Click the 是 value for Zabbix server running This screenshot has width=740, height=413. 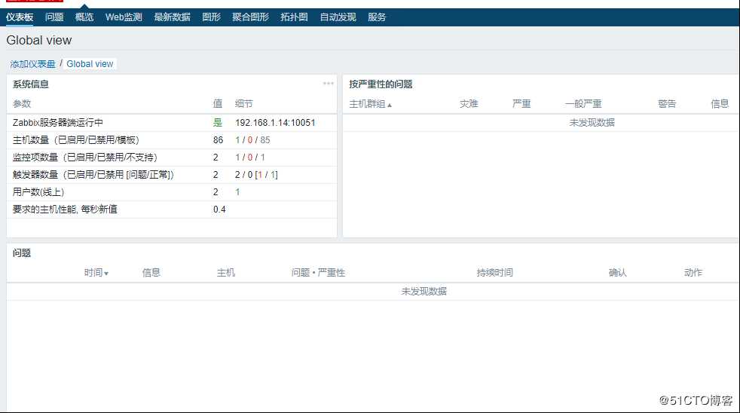[x=218, y=123]
